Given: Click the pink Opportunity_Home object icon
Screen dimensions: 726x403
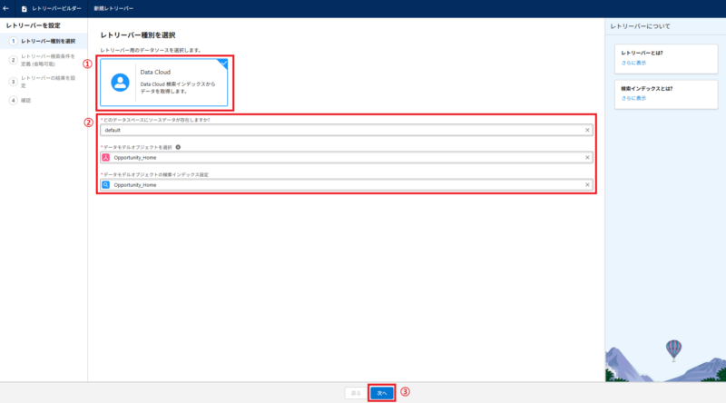Looking at the screenshot, I should click(x=106, y=158).
